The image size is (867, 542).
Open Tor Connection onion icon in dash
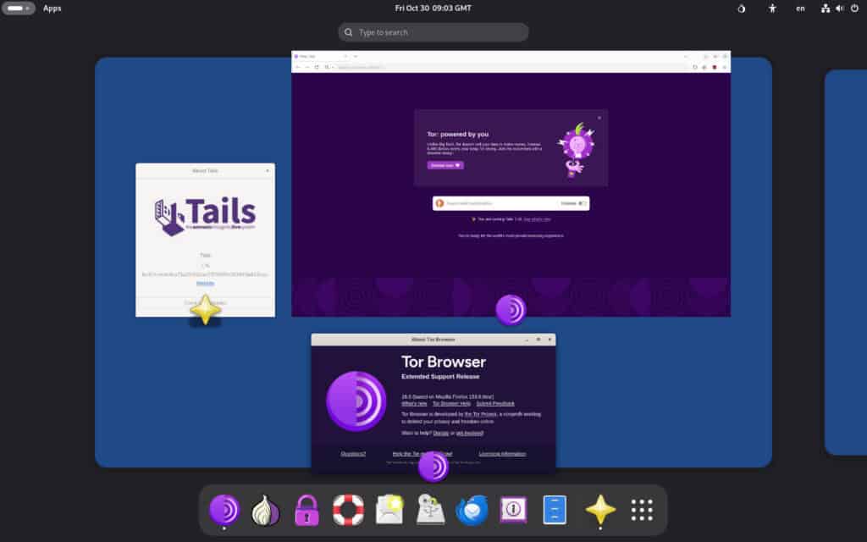coord(265,509)
